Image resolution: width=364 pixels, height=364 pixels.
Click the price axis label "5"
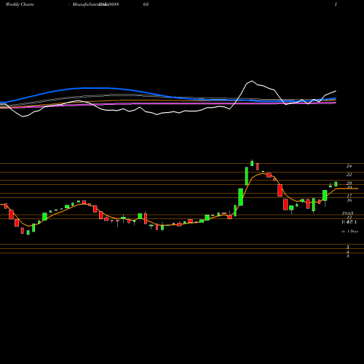click(x=348, y=247)
